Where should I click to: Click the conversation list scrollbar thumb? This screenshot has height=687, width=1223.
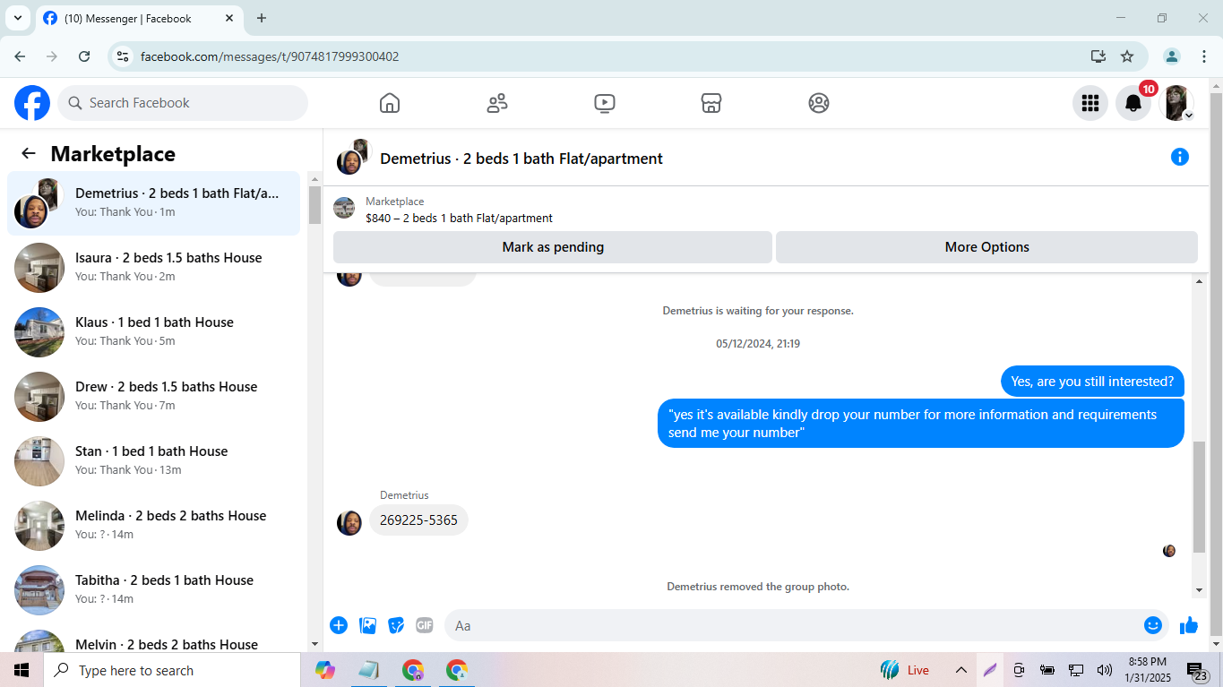[x=314, y=205]
